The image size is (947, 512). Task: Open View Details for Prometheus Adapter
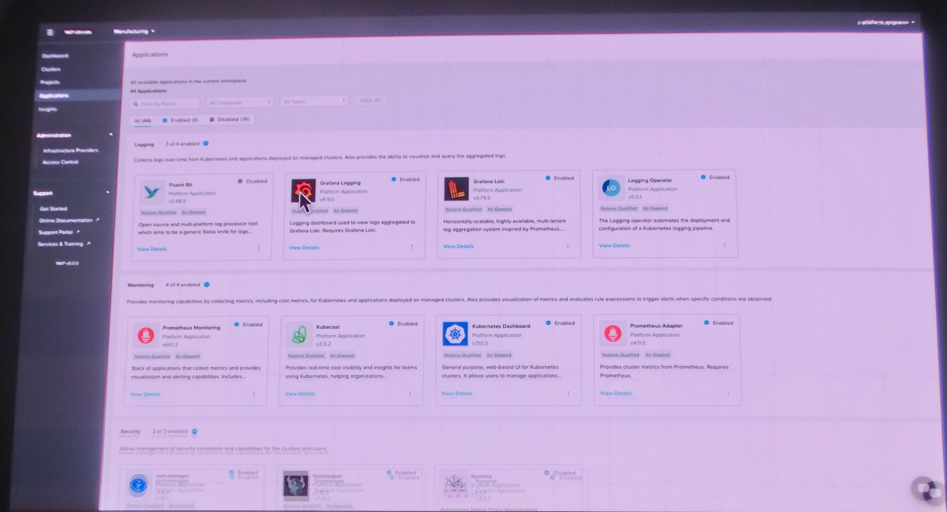click(x=616, y=393)
